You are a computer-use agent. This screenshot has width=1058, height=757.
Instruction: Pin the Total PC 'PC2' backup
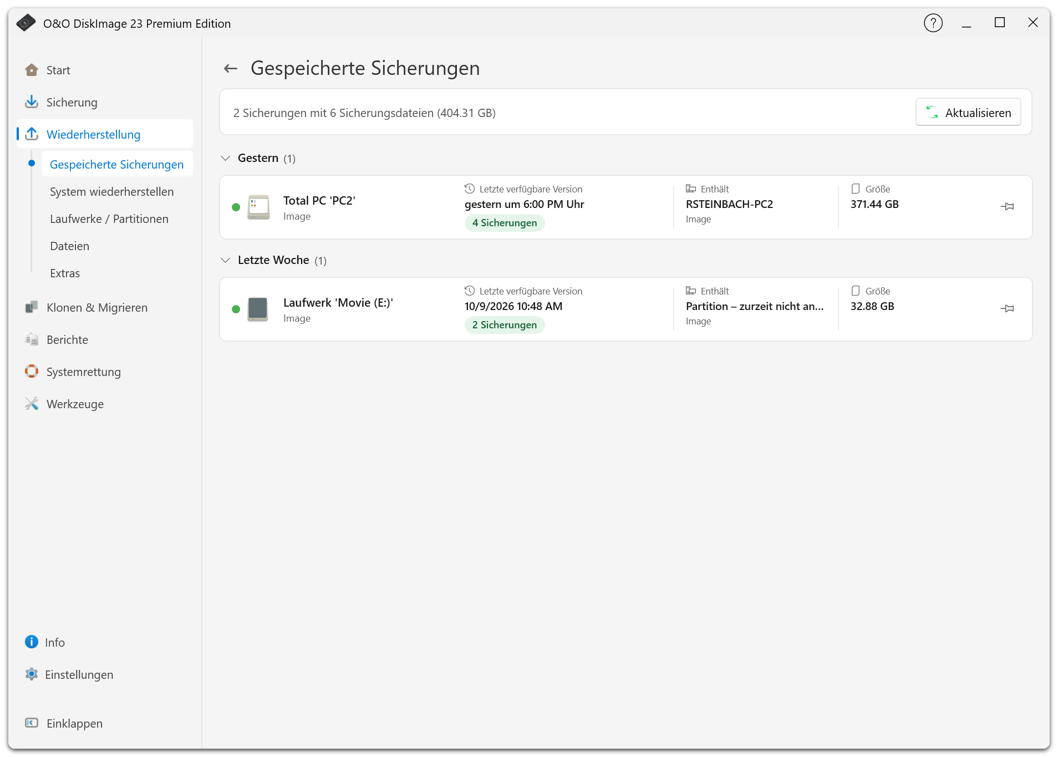point(1008,207)
